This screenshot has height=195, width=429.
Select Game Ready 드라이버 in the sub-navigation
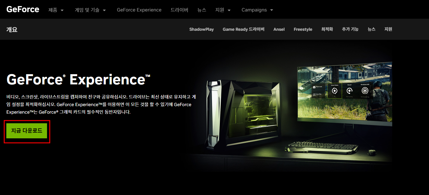pos(243,29)
